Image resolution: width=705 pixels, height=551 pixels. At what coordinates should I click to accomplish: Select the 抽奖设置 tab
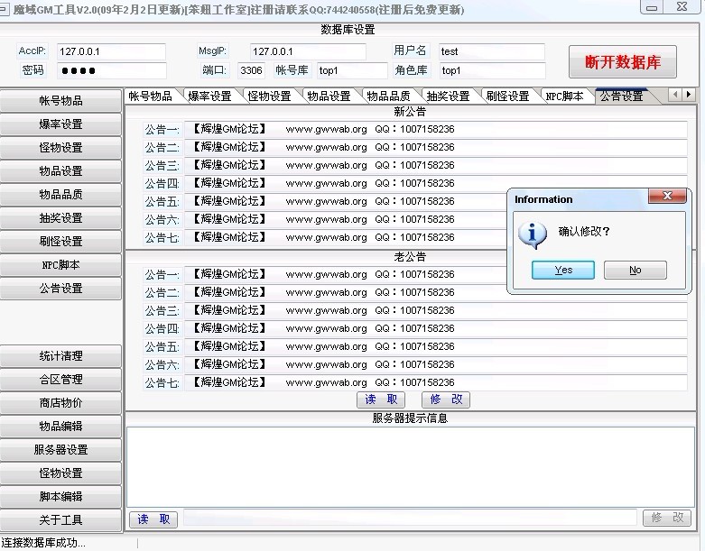448,96
